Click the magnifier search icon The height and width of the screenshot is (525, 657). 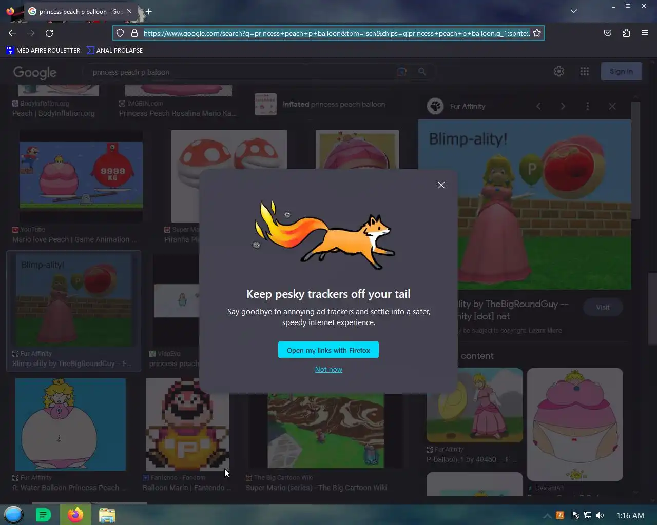422,72
